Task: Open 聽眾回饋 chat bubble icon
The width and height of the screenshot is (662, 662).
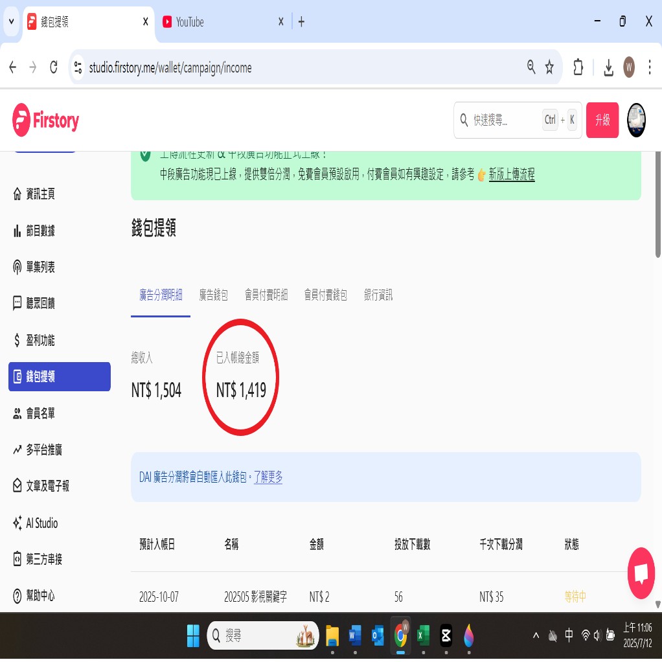Action: tap(17, 303)
